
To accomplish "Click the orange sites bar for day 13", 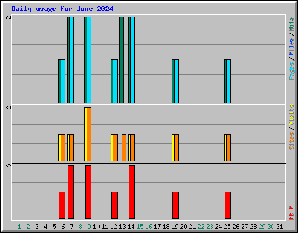I will [124, 147].
